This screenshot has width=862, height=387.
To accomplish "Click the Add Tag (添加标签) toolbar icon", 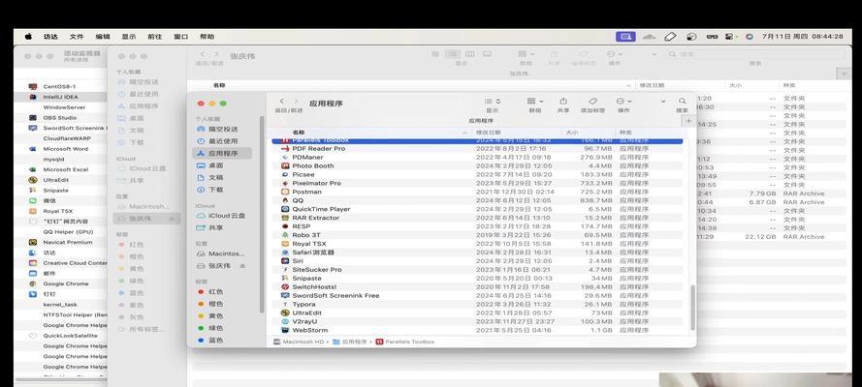I will click(592, 102).
